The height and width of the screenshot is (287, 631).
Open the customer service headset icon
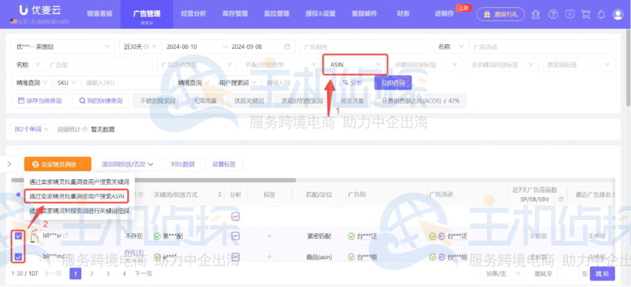click(535, 14)
